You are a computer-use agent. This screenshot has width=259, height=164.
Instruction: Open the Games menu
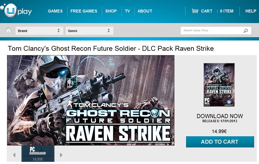(x=55, y=11)
